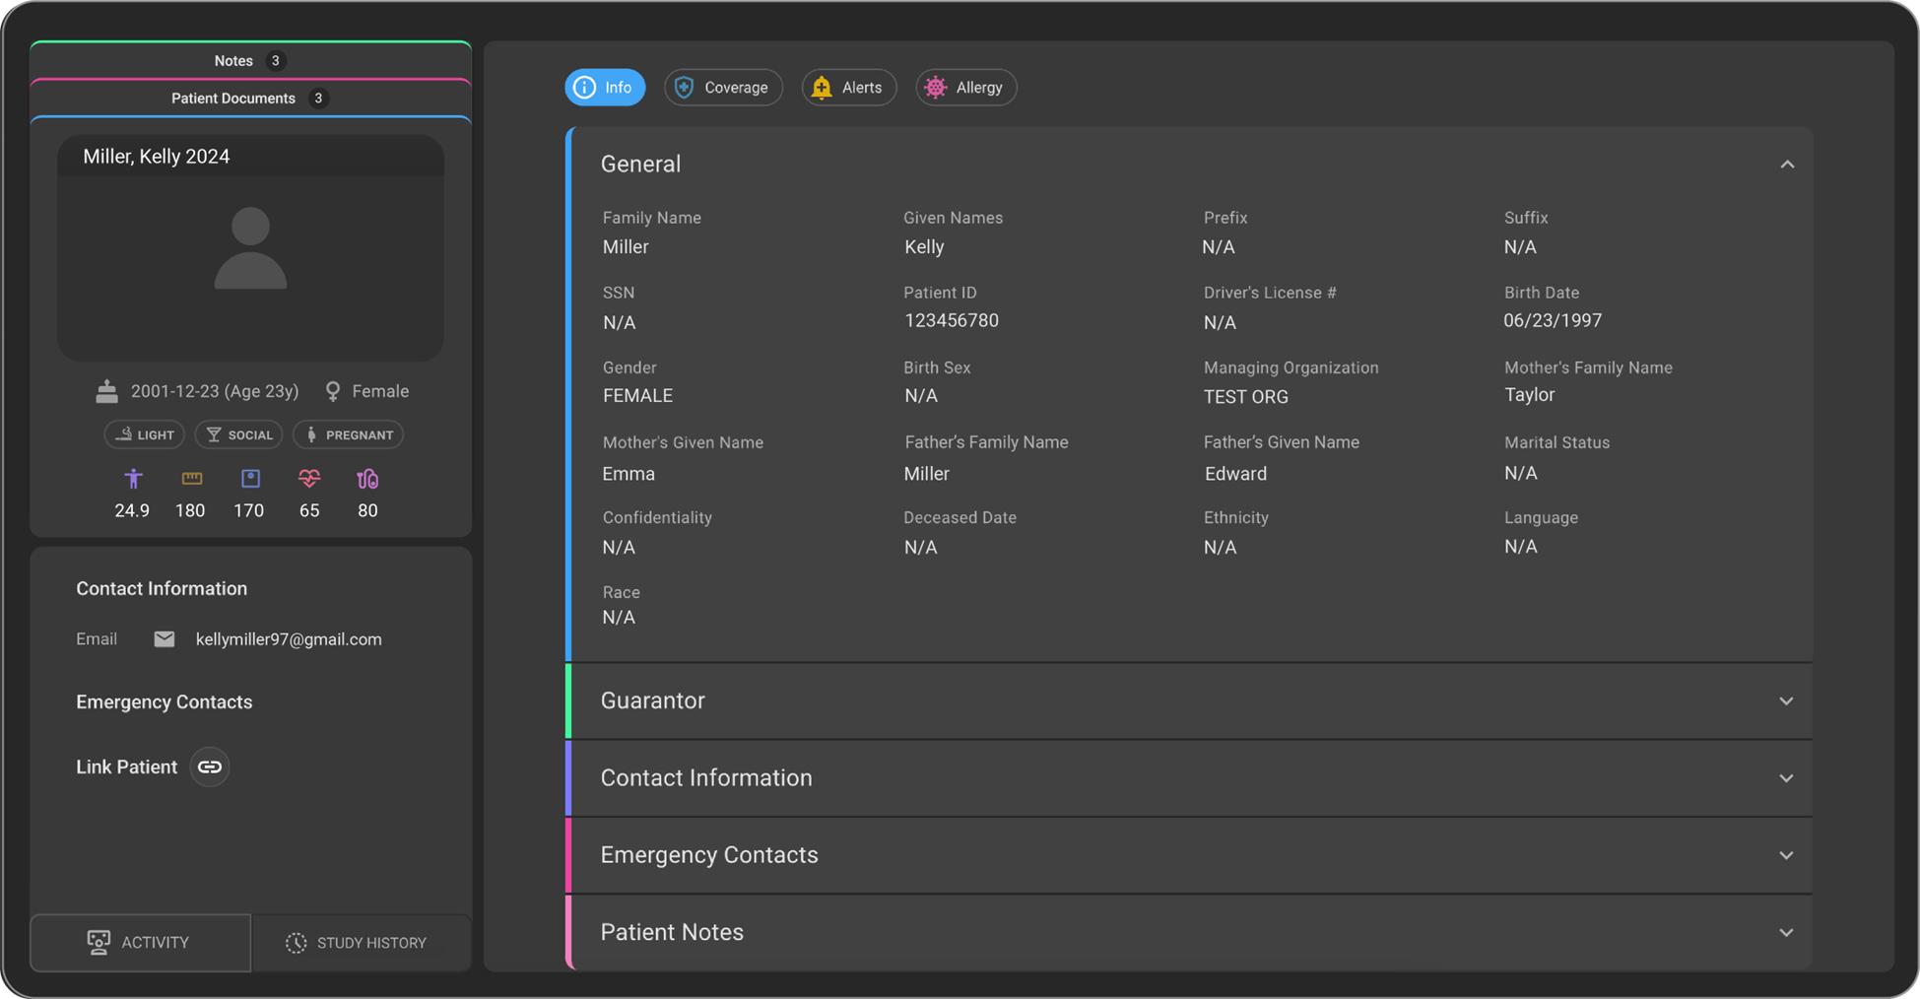Click the blood pressure cuff icon
1920x999 pixels.
[367, 479]
